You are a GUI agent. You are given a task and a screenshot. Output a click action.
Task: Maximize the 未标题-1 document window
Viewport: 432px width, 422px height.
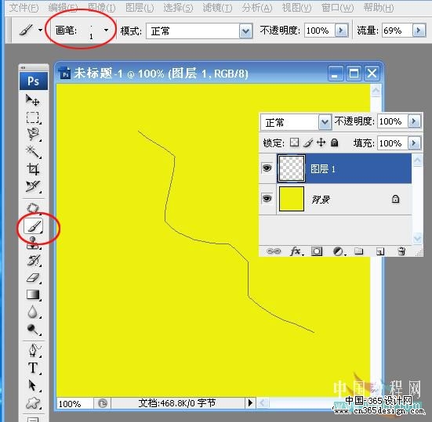(354, 73)
